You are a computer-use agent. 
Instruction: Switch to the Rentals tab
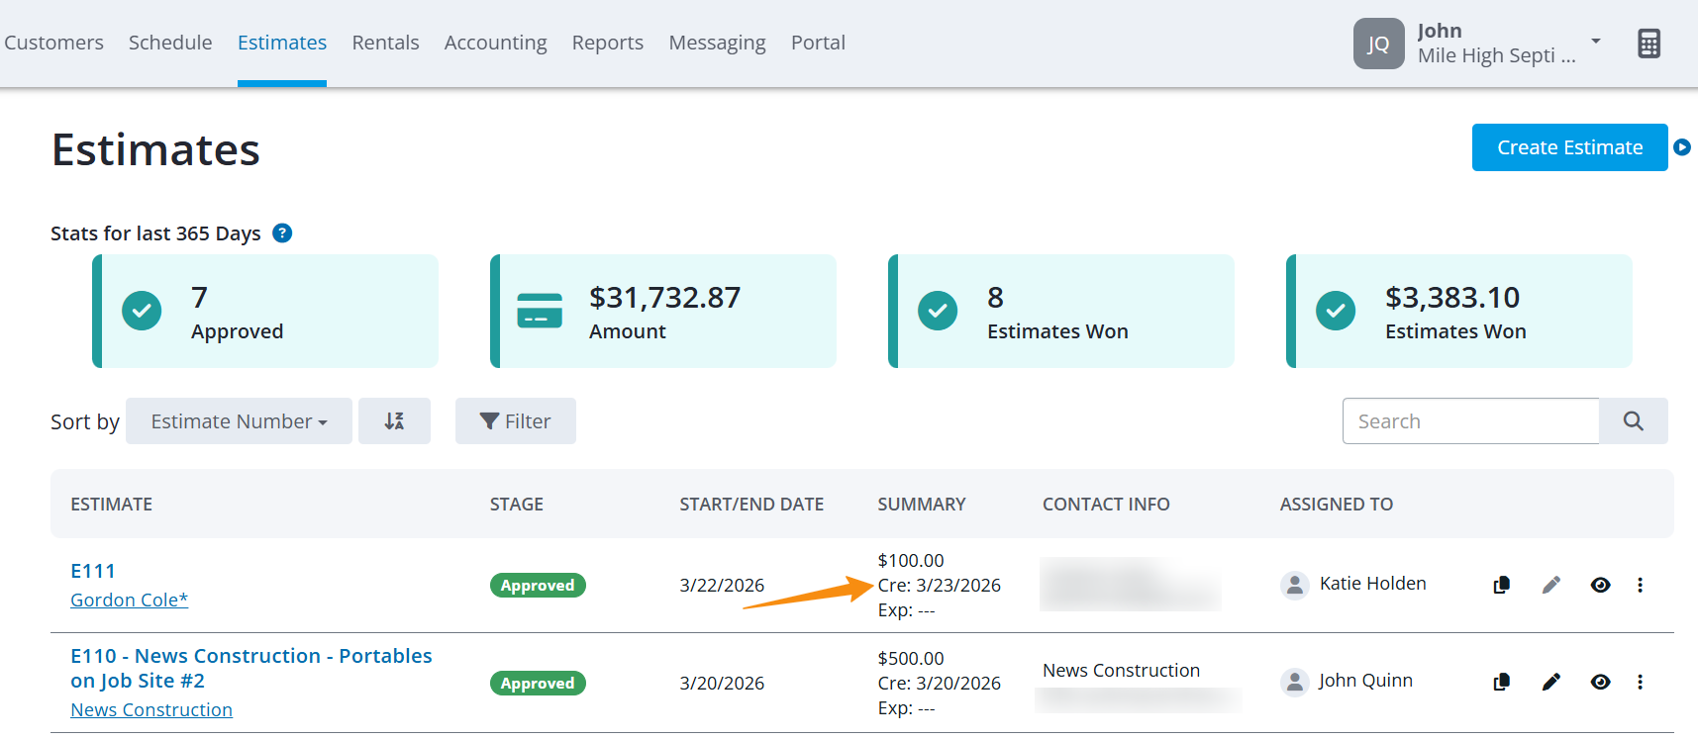pyautogui.click(x=385, y=43)
